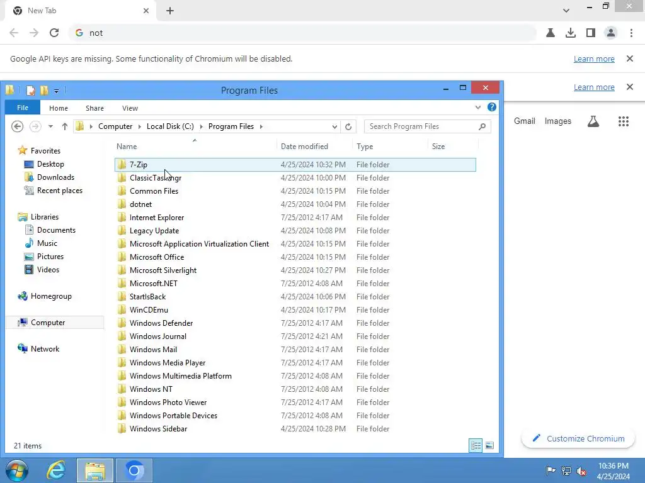
Task: Expand arrow after Program Files breadcrumb
Action: click(x=261, y=126)
